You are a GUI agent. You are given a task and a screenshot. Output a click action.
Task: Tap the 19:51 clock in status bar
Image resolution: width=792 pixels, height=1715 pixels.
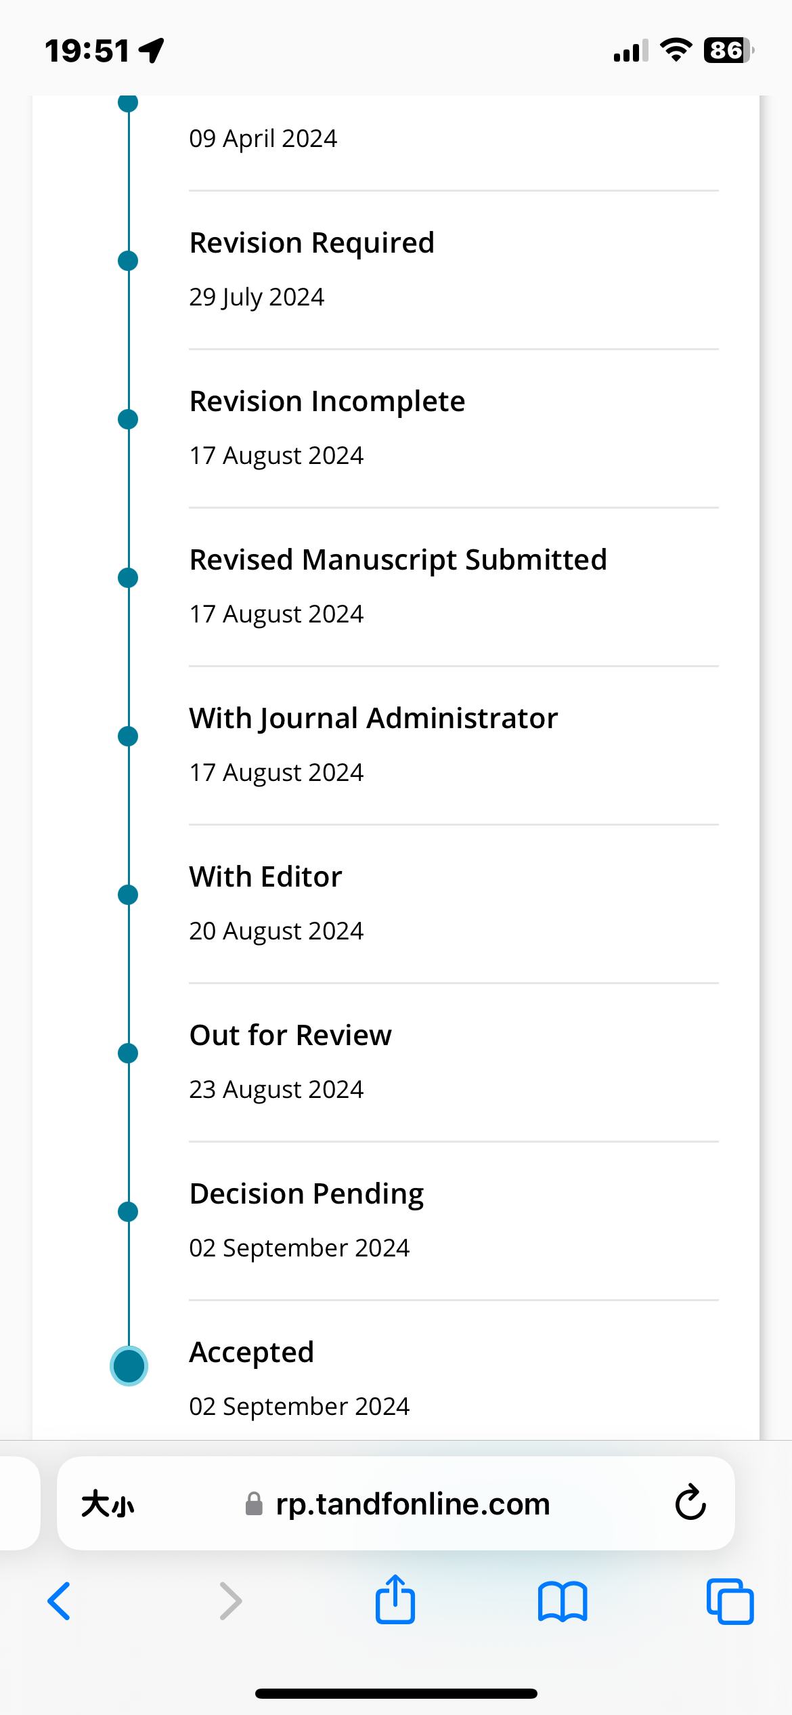click(87, 51)
